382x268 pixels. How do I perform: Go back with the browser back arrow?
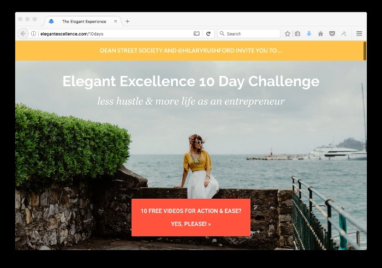click(23, 34)
